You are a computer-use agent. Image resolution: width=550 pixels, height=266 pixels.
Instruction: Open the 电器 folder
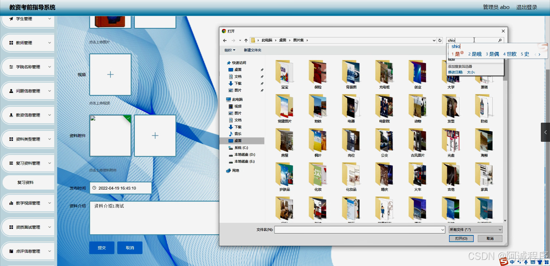tap(351, 109)
